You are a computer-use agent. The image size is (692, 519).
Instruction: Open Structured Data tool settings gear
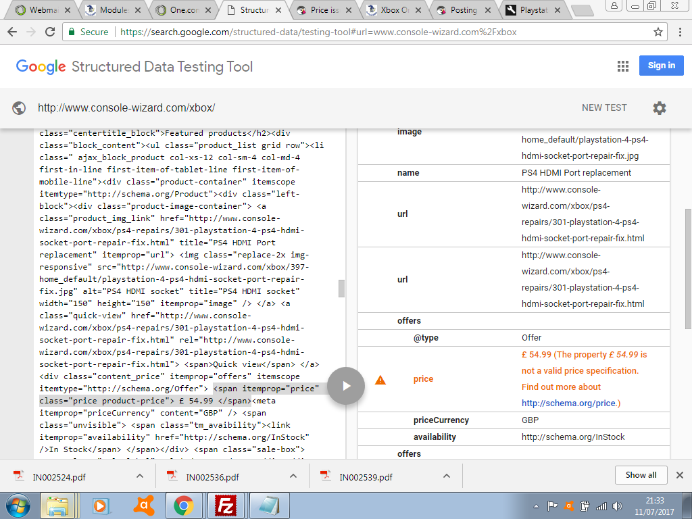tap(660, 107)
